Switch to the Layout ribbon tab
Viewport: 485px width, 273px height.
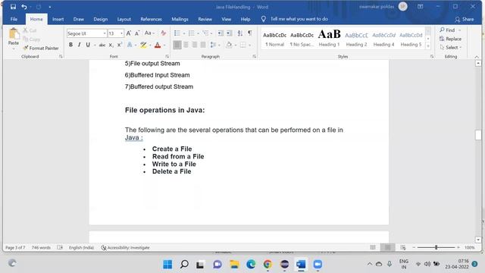[x=124, y=19]
